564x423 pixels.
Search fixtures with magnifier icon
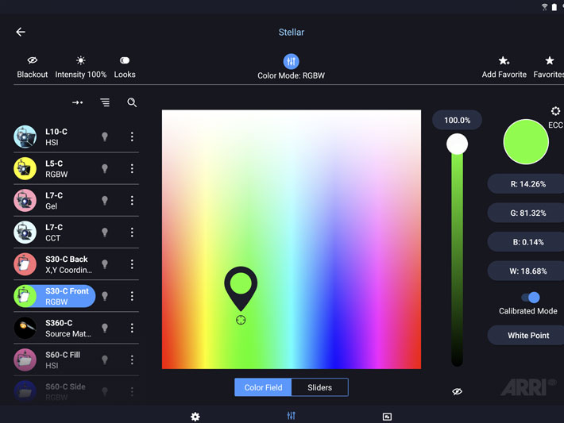132,103
